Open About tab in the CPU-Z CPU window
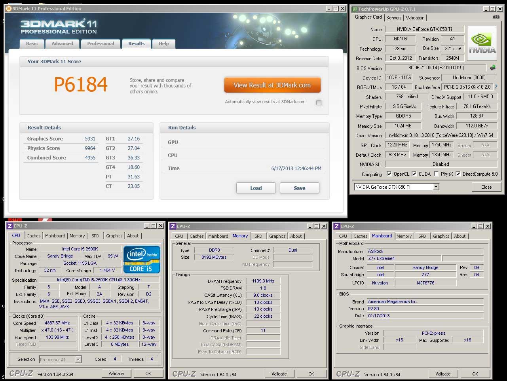 [x=133, y=236]
